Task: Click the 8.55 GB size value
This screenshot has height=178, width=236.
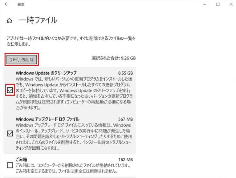Action: point(125,73)
